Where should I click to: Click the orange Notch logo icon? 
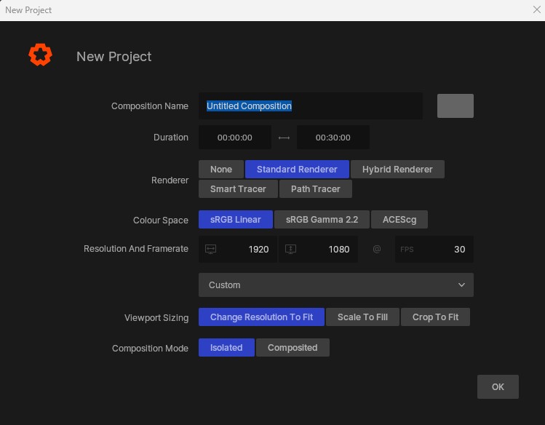[40, 55]
